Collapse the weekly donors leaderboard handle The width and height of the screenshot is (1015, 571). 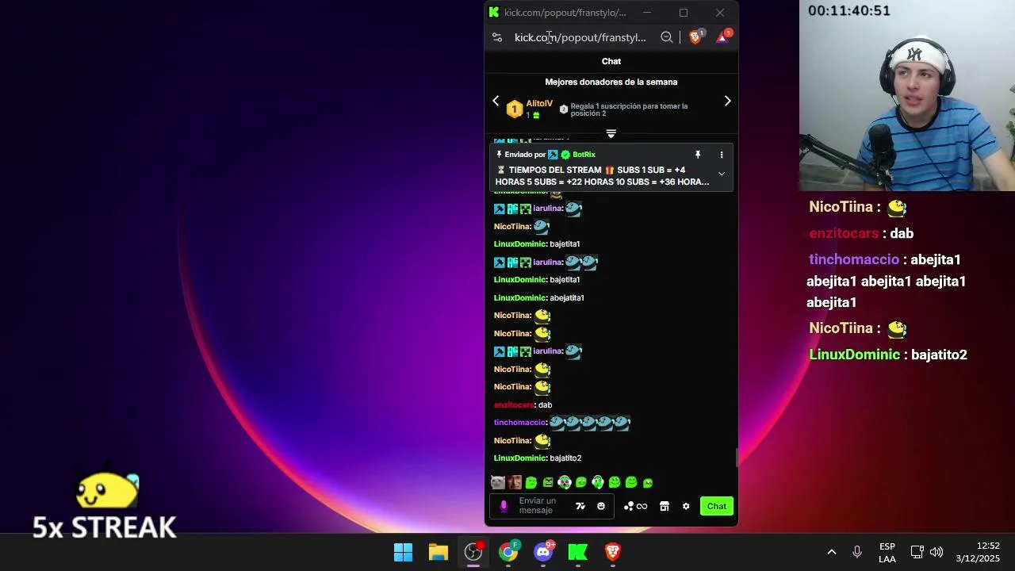point(611,133)
